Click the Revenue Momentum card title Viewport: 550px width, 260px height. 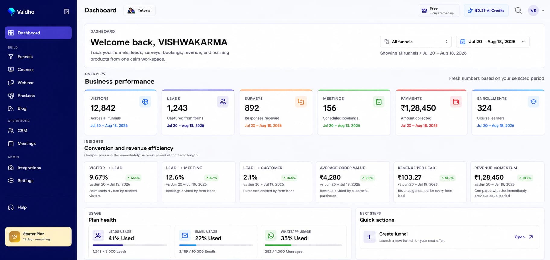(x=495, y=168)
